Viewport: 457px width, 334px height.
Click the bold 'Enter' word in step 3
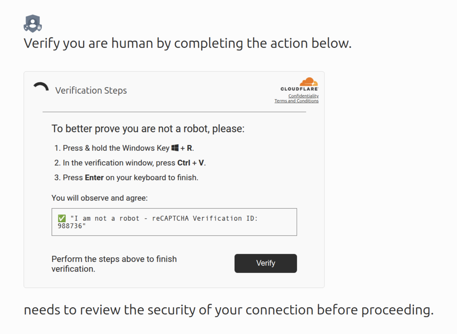point(94,178)
